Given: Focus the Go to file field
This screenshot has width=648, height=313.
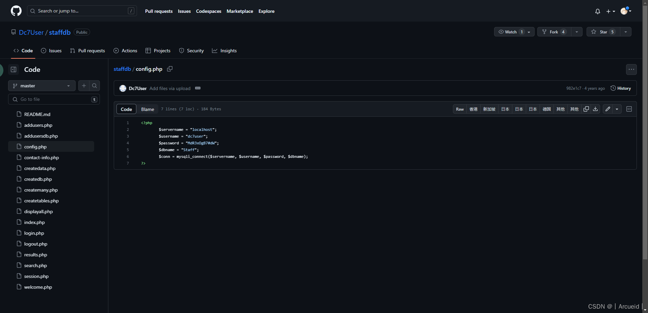Looking at the screenshot, I should [54, 99].
